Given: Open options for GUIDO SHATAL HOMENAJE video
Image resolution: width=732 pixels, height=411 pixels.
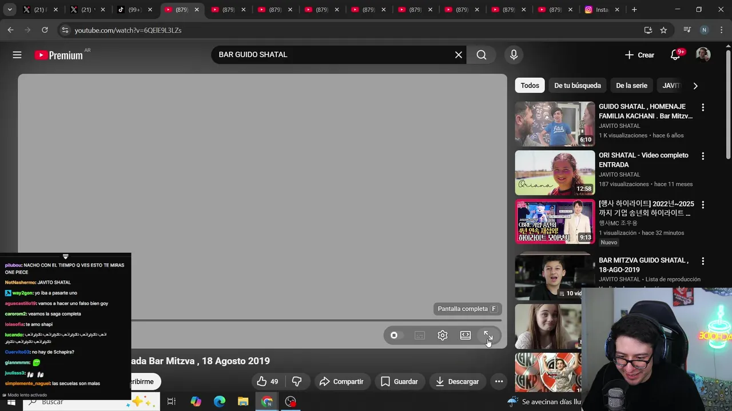Looking at the screenshot, I should click(x=703, y=107).
